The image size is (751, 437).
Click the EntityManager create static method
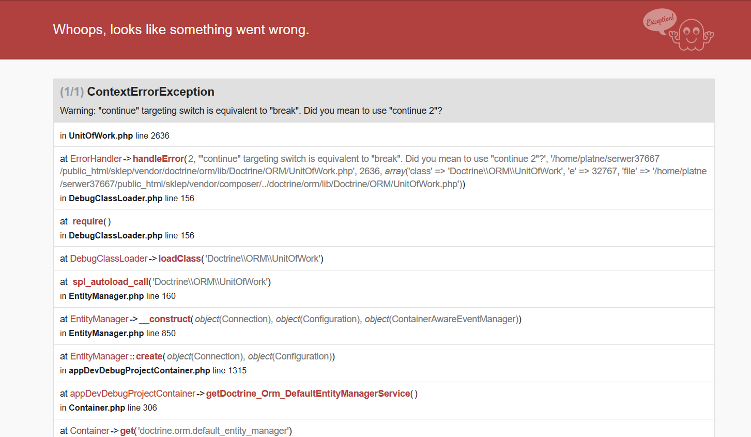pyautogui.click(x=149, y=356)
